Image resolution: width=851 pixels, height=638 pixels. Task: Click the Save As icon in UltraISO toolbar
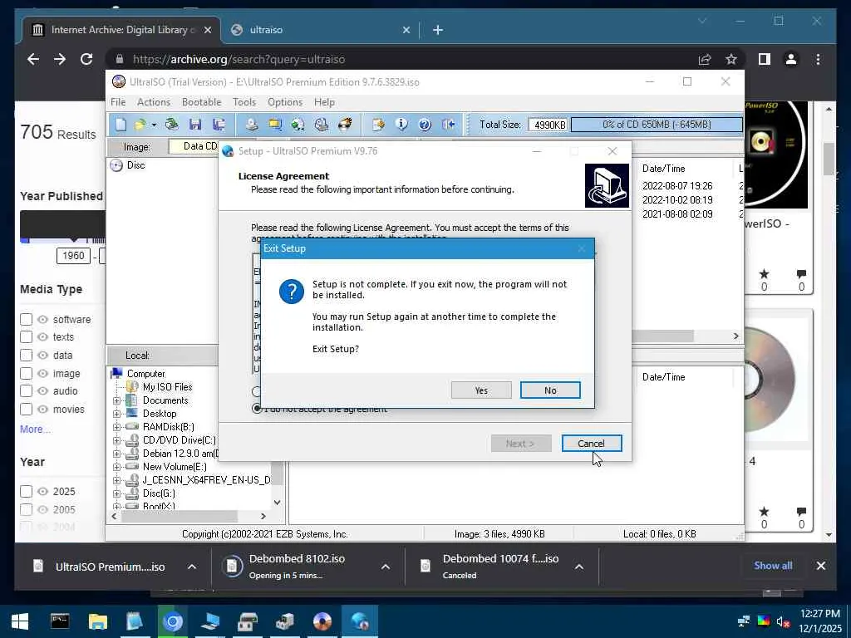[219, 125]
